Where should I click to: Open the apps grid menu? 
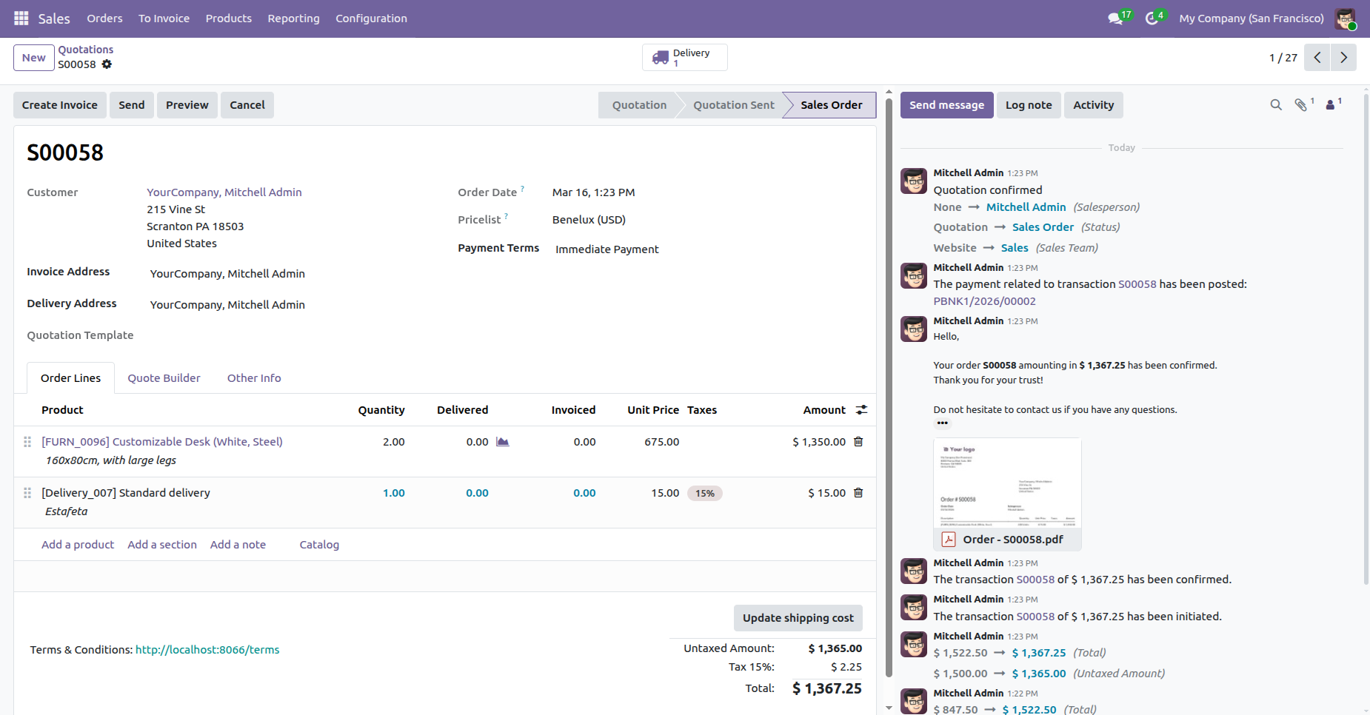(21, 19)
